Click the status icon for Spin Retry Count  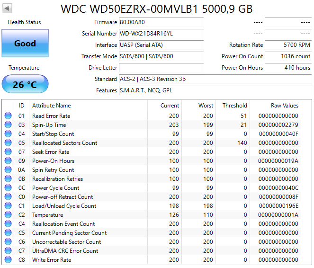(8, 170)
